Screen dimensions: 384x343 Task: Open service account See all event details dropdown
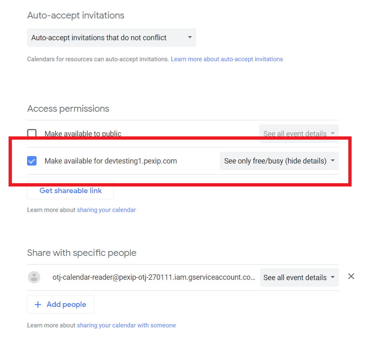pos(299,278)
